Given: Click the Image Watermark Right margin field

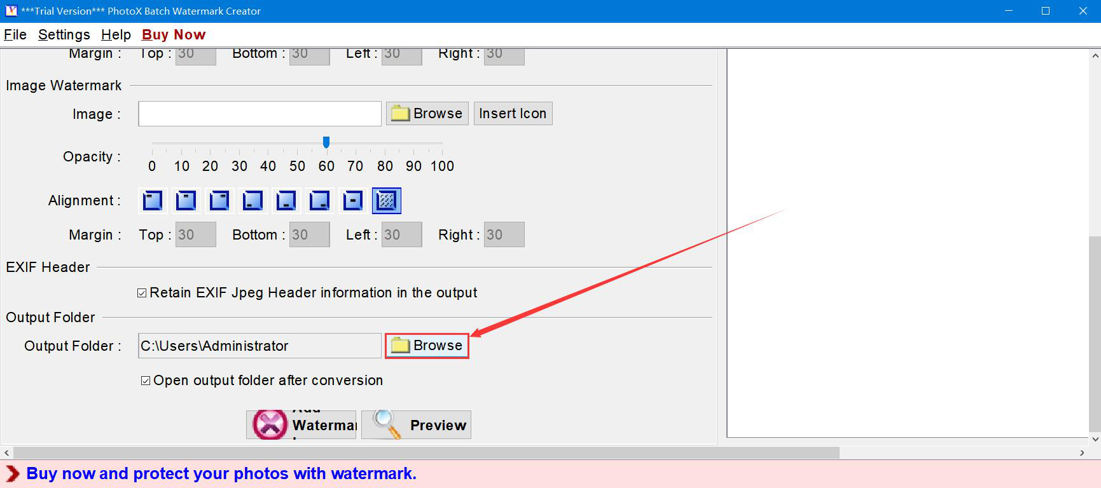Looking at the screenshot, I should click(504, 234).
